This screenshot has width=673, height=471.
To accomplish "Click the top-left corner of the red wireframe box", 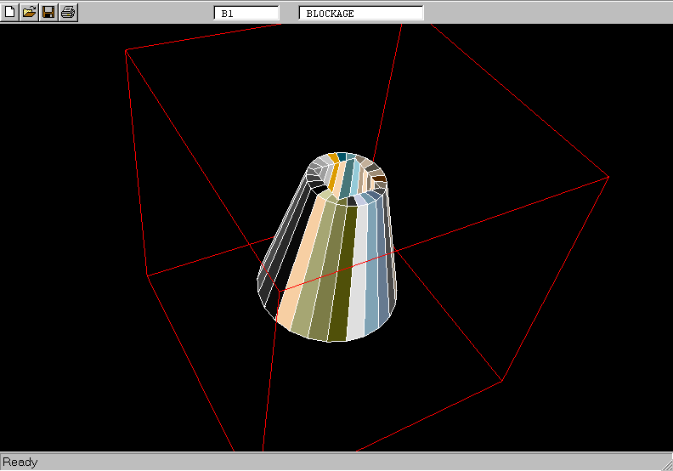I will pos(126,50).
